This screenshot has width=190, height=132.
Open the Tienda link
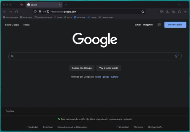pos(26,25)
